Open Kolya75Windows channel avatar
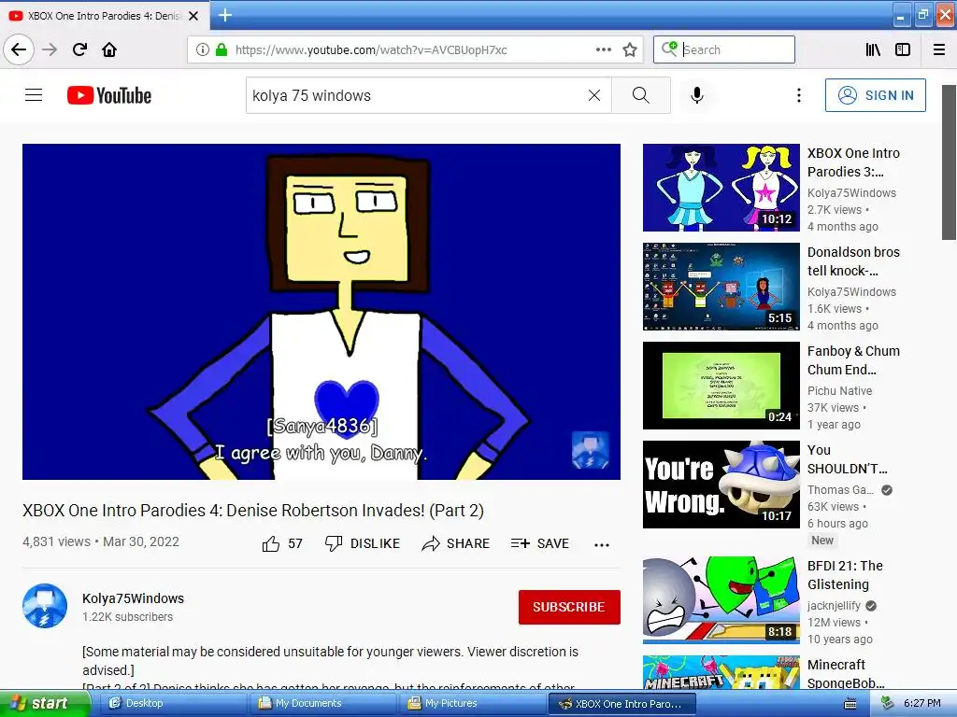 click(x=45, y=606)
